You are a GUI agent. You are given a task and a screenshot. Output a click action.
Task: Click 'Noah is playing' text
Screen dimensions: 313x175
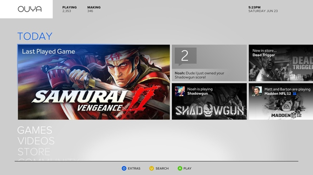coord(200,89)
